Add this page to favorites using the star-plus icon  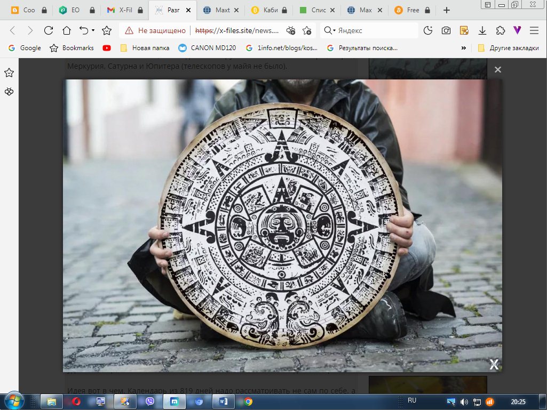307,31
